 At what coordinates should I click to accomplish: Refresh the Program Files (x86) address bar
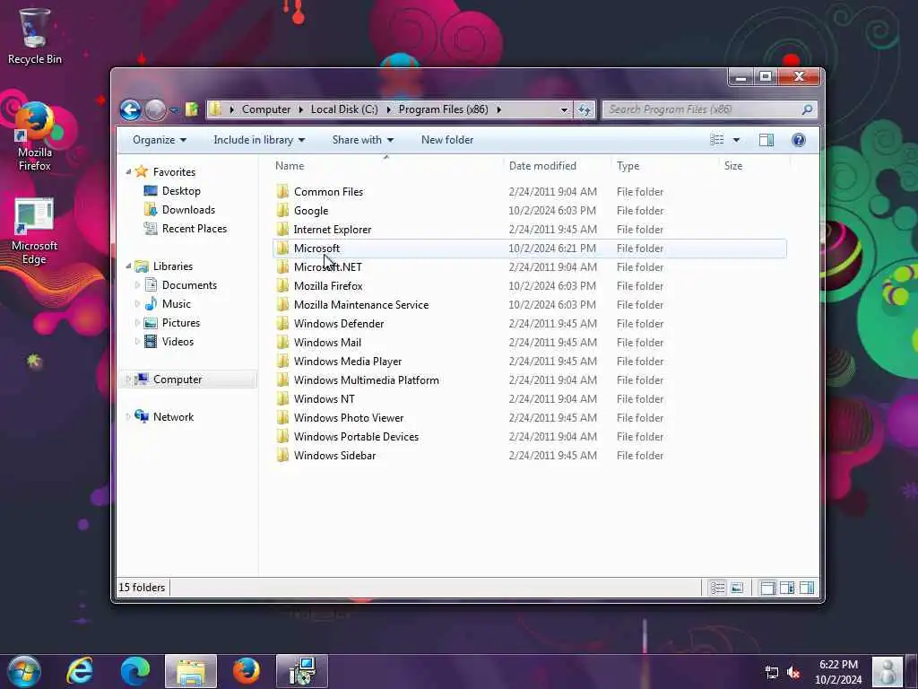click(585, 109)
